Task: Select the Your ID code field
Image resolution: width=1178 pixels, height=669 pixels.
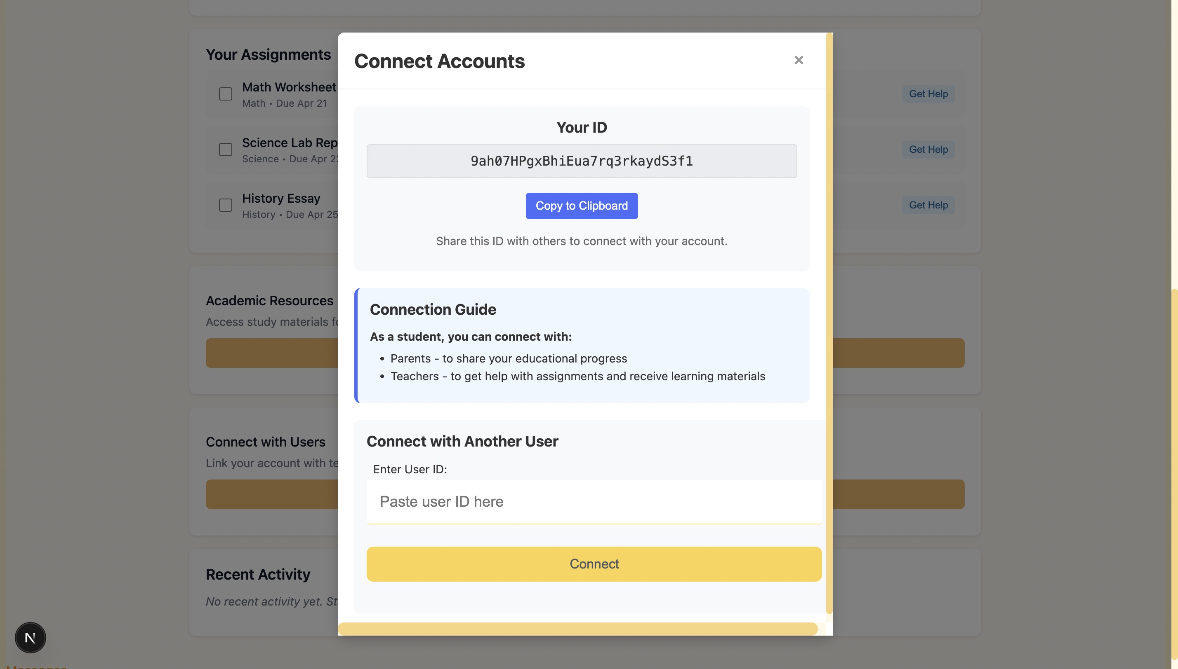Action: pyautogui.click(x=582, y=161)
